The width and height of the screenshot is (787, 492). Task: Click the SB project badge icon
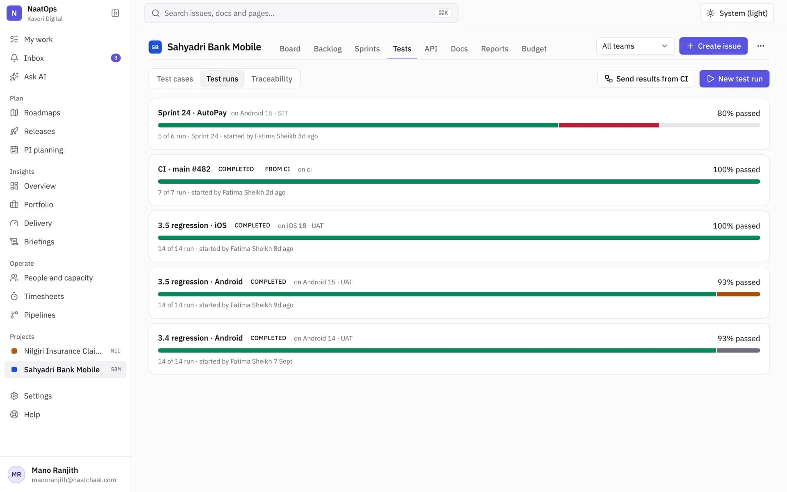pos(155,47)
